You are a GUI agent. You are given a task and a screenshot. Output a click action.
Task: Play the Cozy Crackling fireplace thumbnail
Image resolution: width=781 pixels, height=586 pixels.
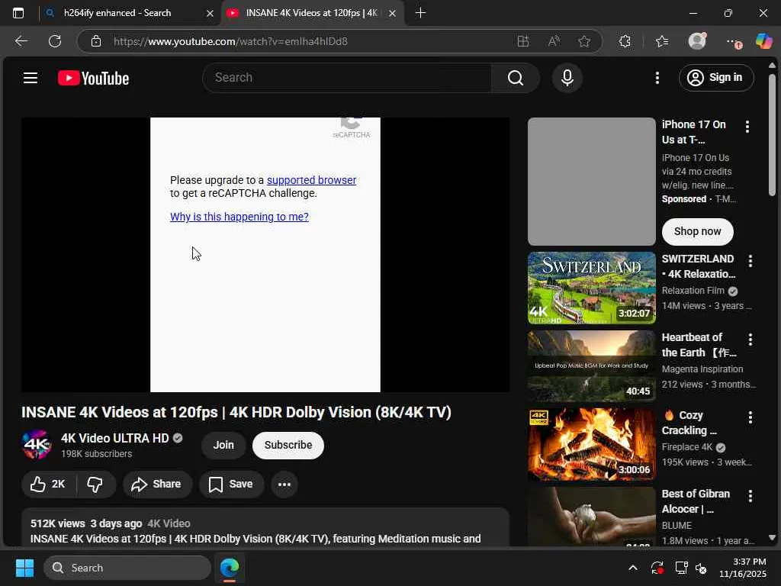(591, 444)
